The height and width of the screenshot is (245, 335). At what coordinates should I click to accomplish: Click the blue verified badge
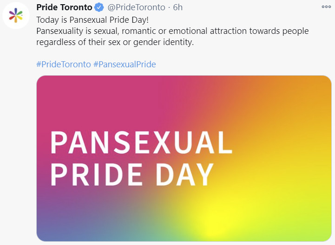pyautogui.click(x=99, y=7)
